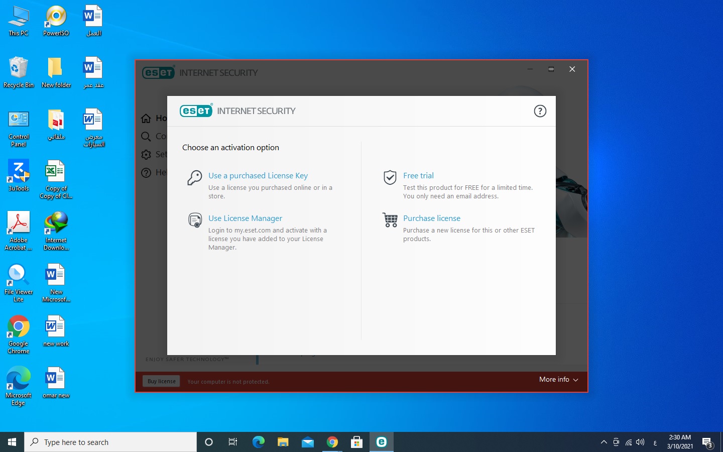Image resolution: width=723 pixels, height=452 pixels.
Task: Click the magnifier scan icon in ESET sidebar
Action: click(x=146, y=137)
